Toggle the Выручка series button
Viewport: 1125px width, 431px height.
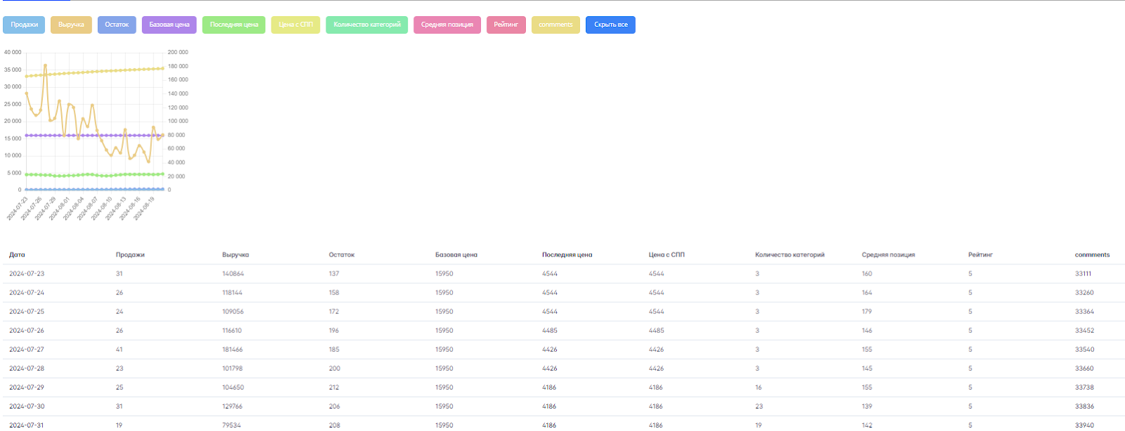pyautogui.click(x=71, y=25)
